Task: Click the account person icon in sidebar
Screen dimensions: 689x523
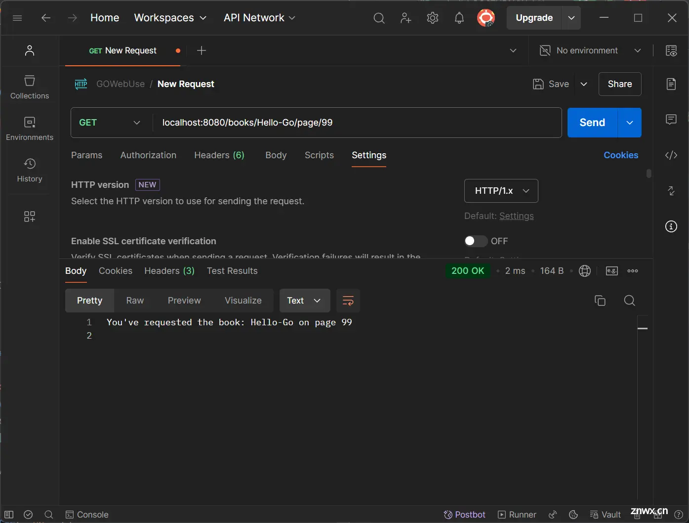Action: 30,50
